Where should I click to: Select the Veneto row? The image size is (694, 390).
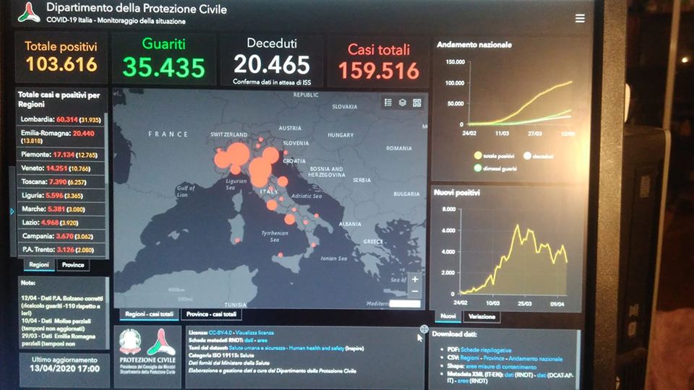61,168
